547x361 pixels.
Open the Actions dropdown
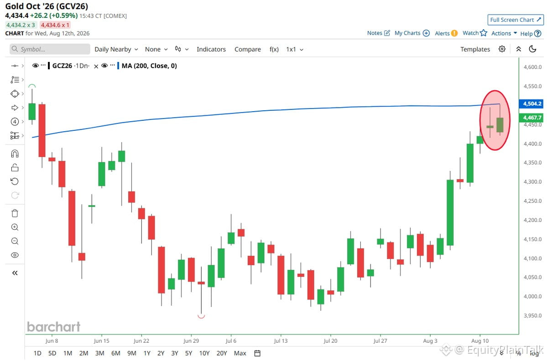pos(504,33)
